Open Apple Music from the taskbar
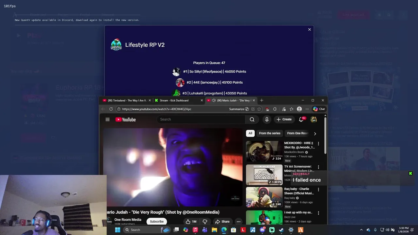 coord(195,230)
